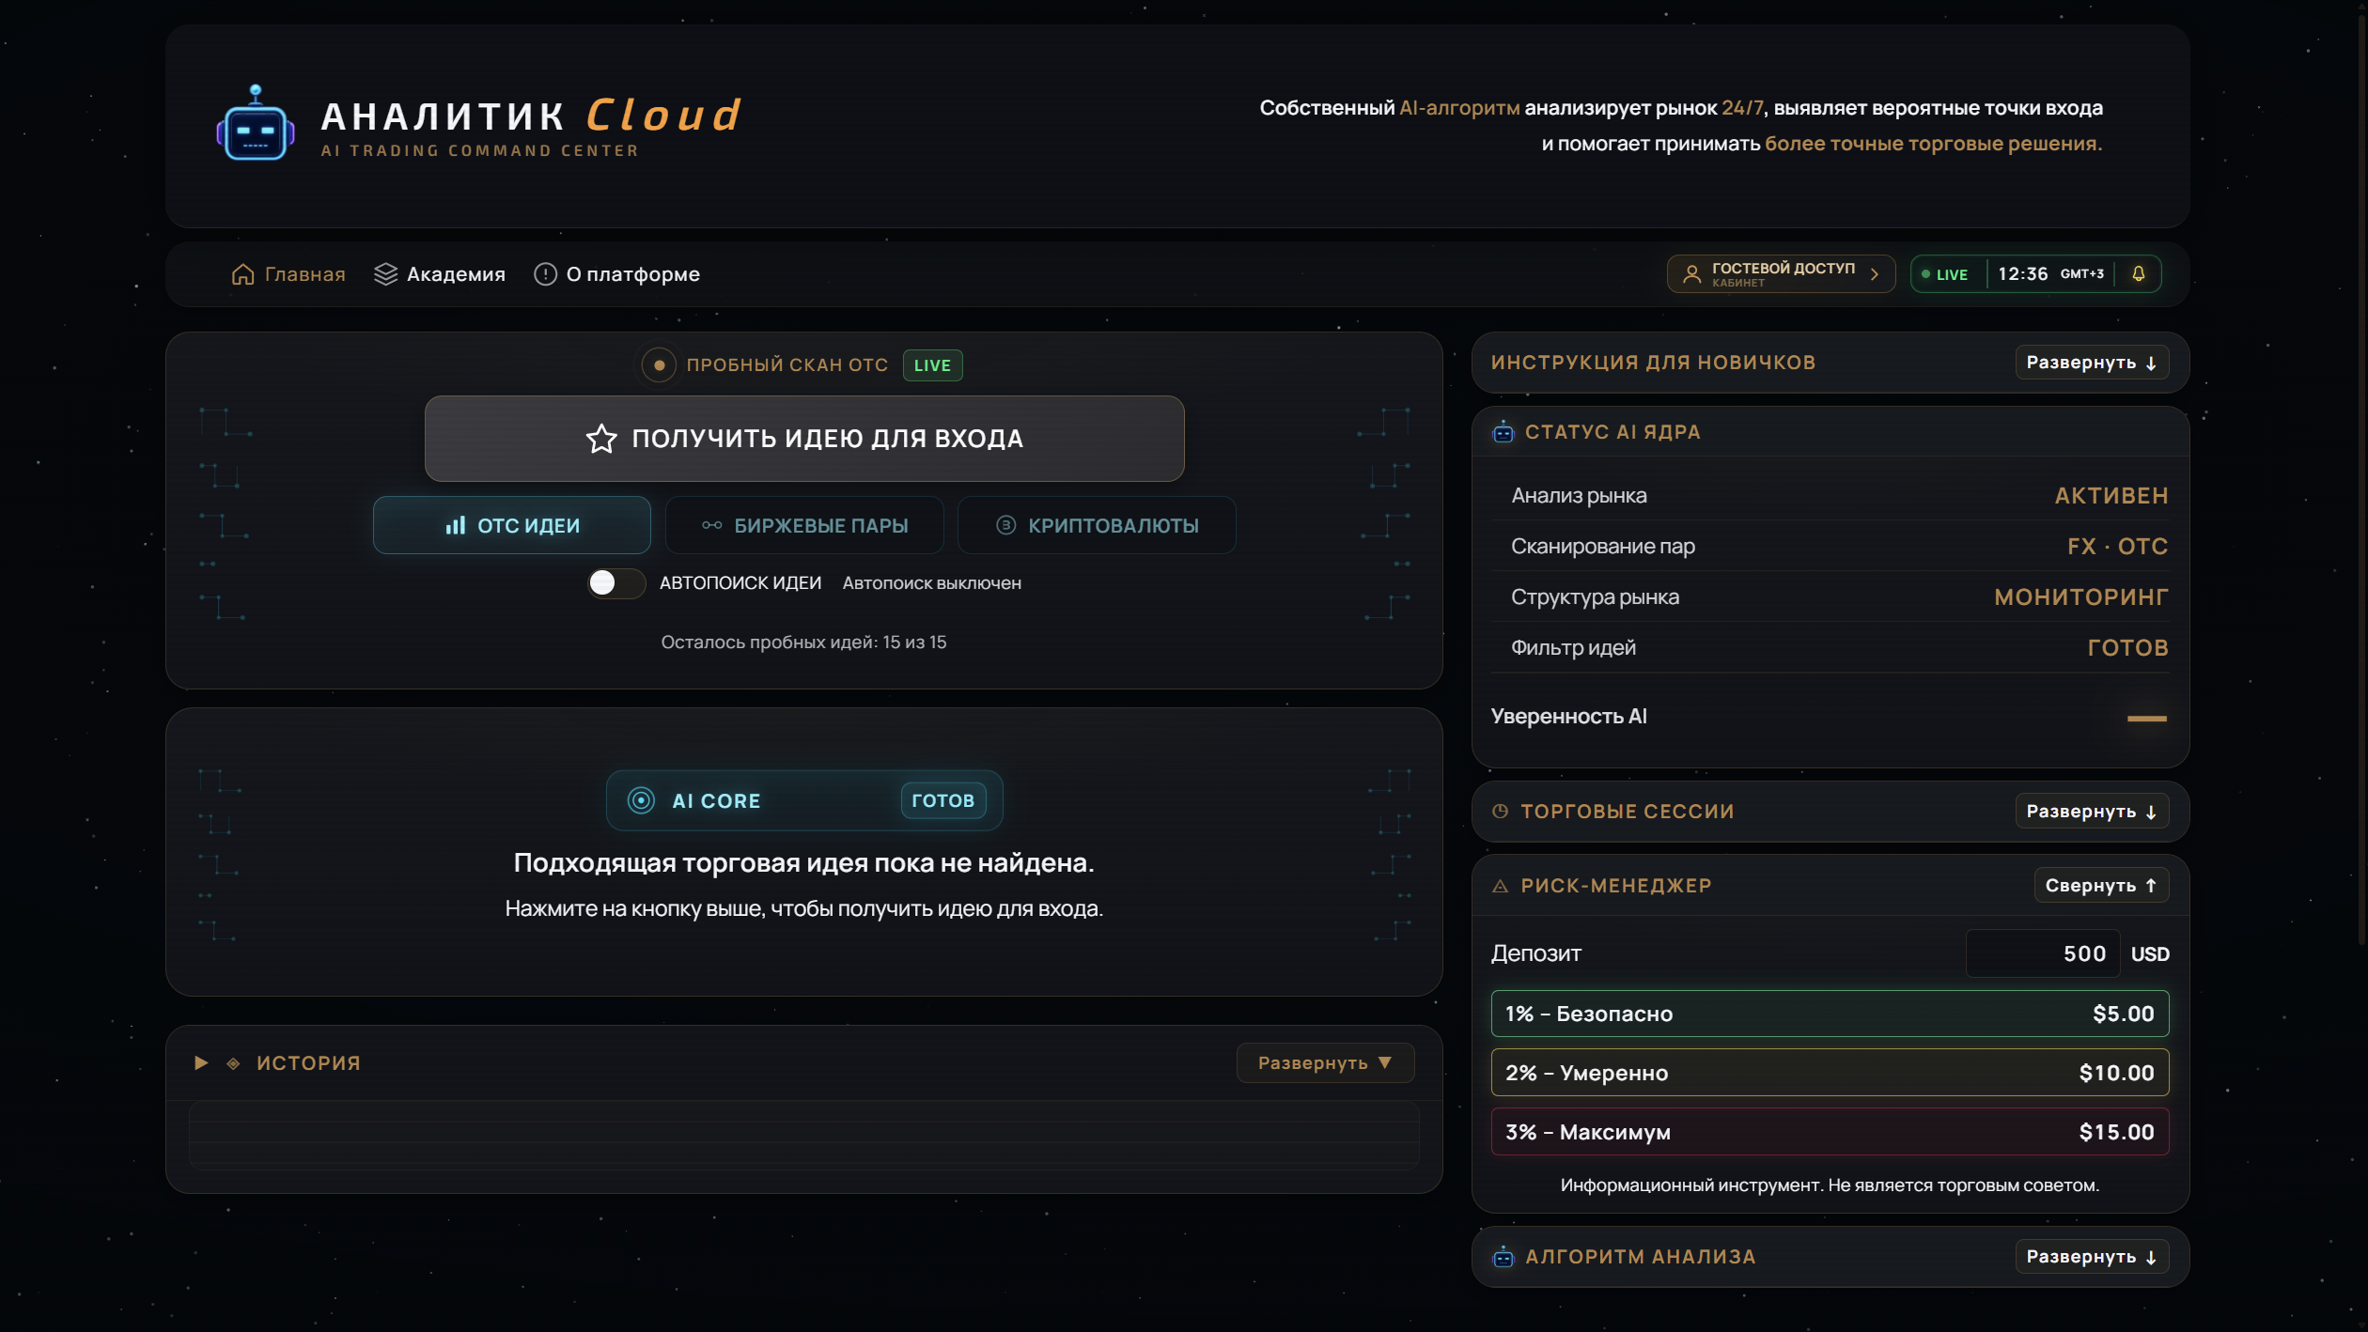Click the Депозит input field showing 500
The height and width of the screenshot is (1332, 2368).
[2043, 953]
